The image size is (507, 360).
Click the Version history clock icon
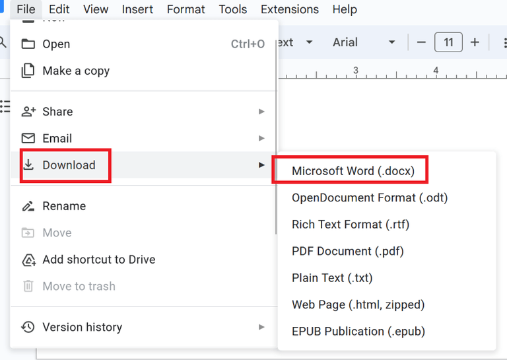click(28, 327)
